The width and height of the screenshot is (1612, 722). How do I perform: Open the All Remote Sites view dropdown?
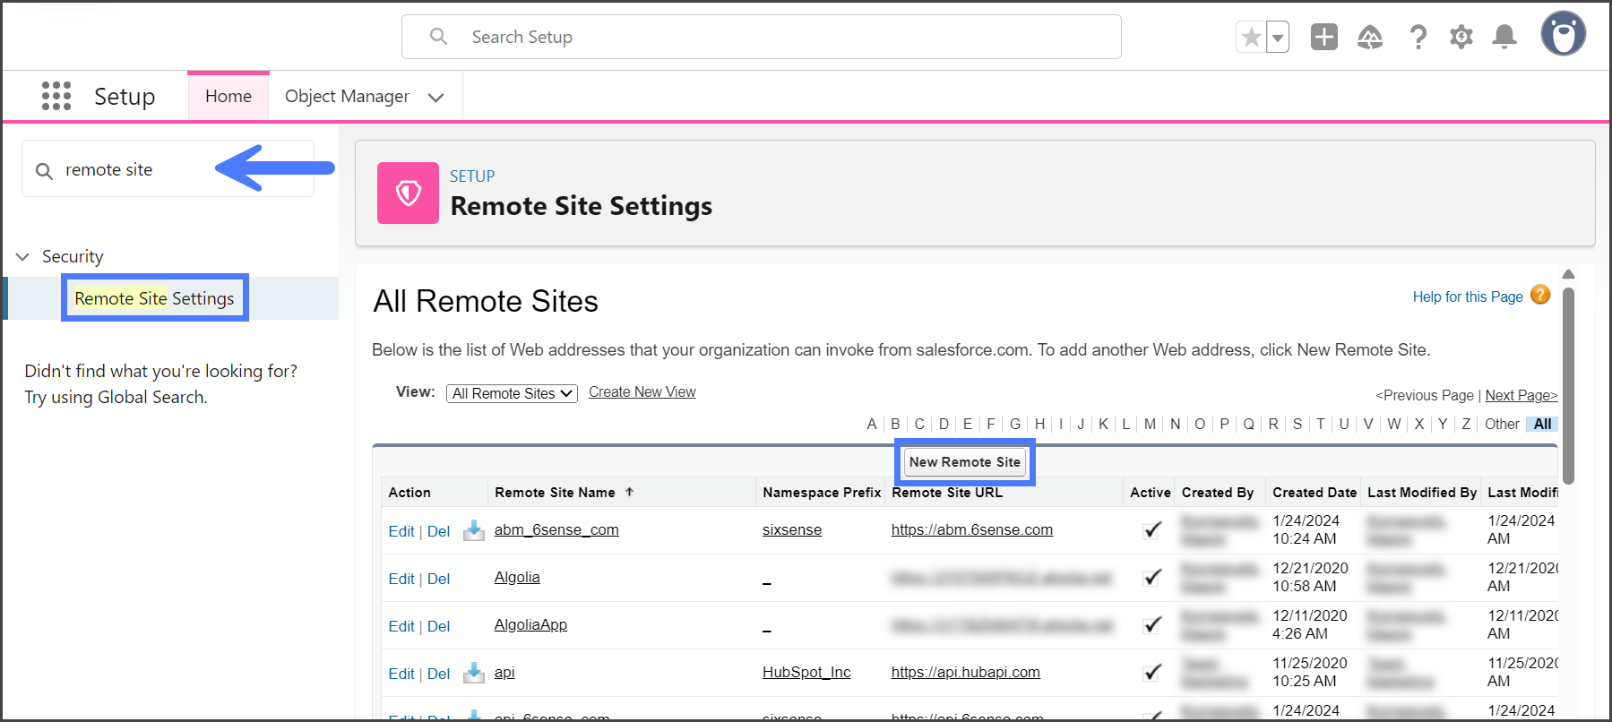512,393
